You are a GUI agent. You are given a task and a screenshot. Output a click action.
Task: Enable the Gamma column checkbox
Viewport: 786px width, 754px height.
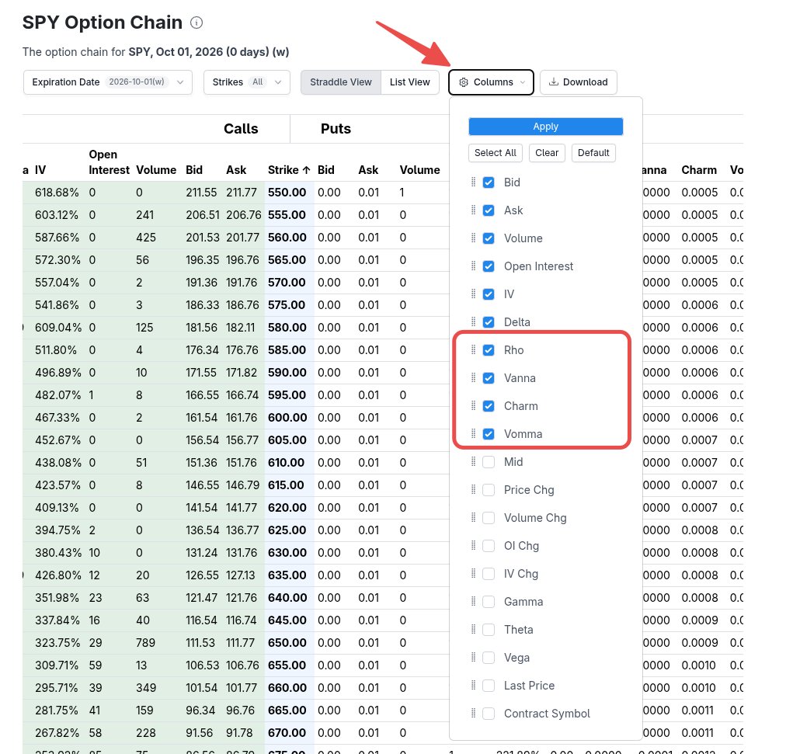489,602
